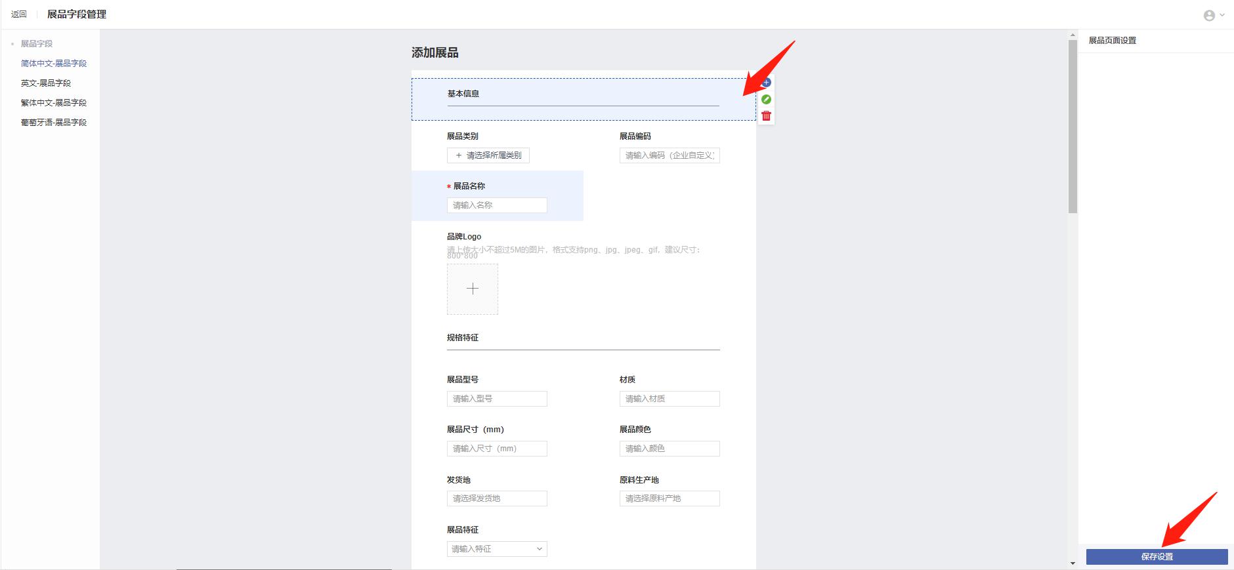Select 简体中文-展品字段 in sidebar
Image resolution: width=1234 pixels, height=570 pixels.
[x=54, y=64]
